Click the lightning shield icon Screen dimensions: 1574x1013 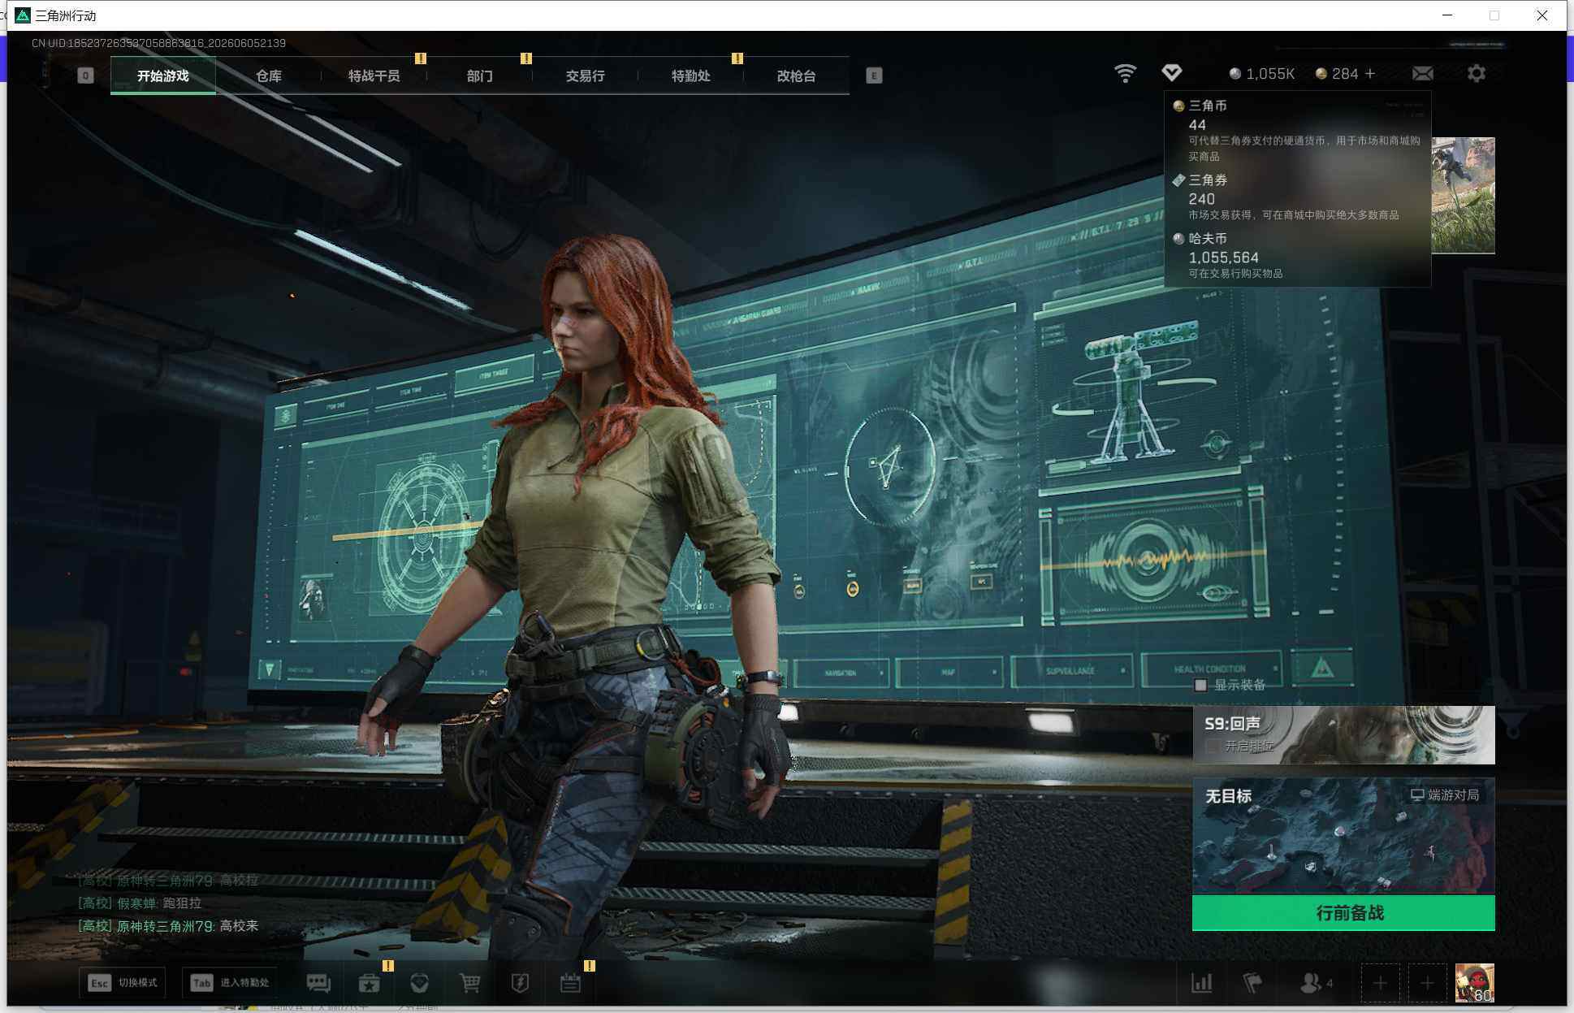click(x=520, y=984)
